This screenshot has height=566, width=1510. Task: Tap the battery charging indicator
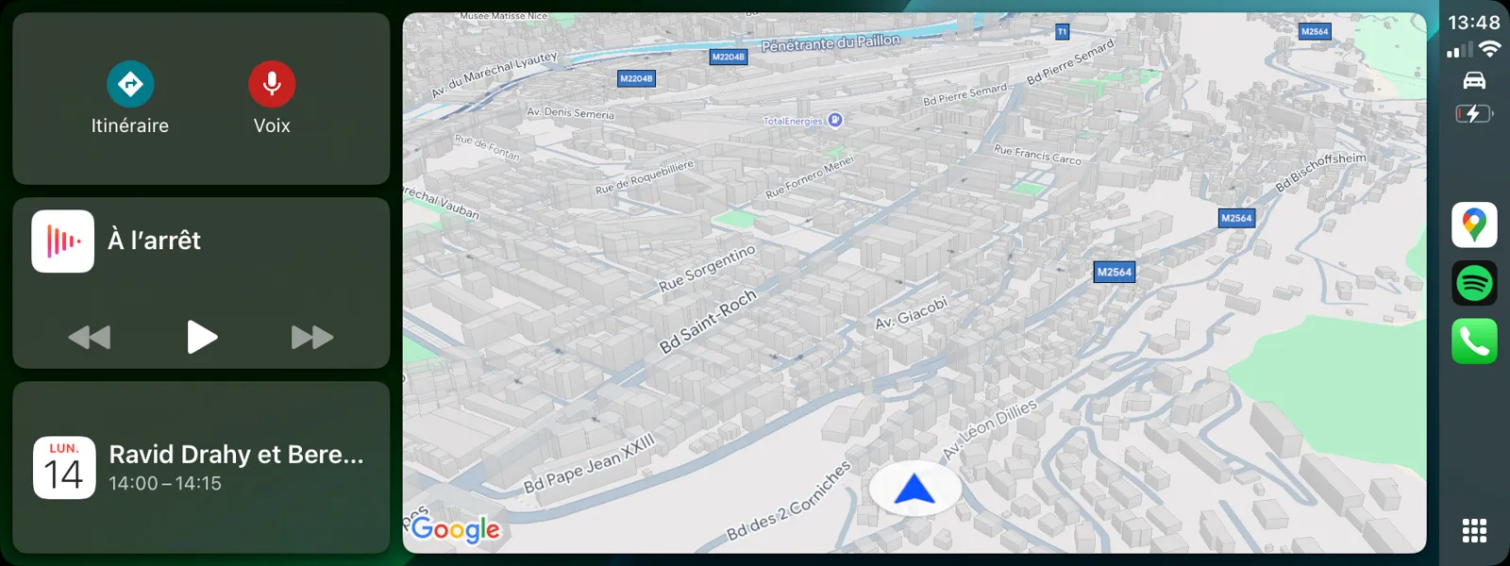1474,114
